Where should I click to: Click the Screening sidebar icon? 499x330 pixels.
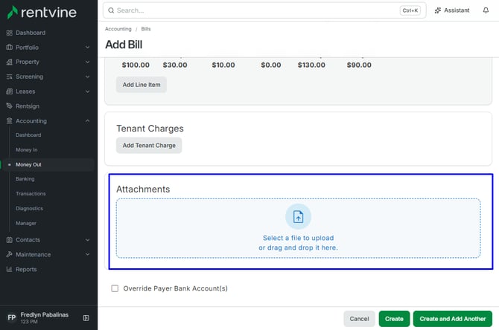(9, 77)
